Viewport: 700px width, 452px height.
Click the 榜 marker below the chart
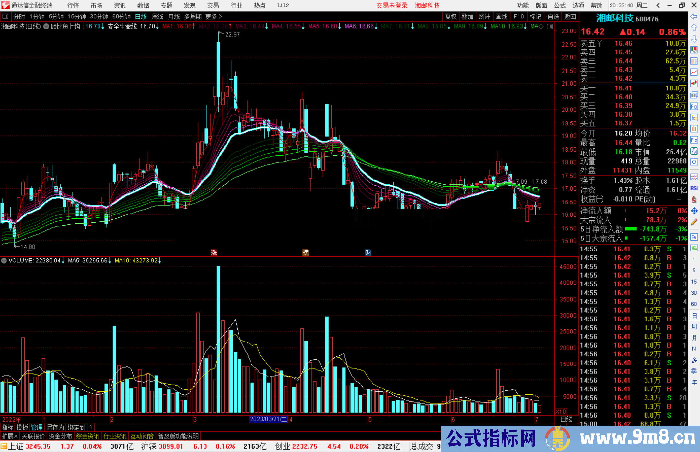tap(305, 252)
